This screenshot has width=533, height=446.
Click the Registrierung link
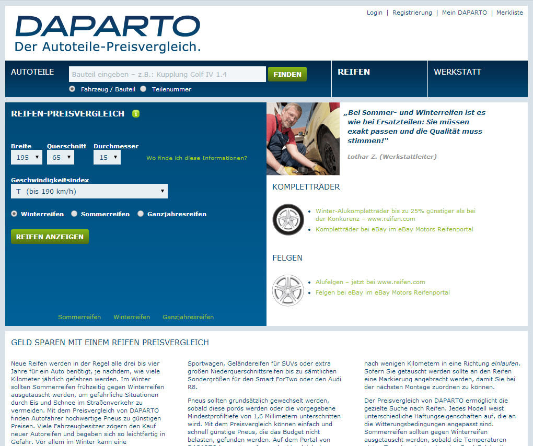pos(412,13)
